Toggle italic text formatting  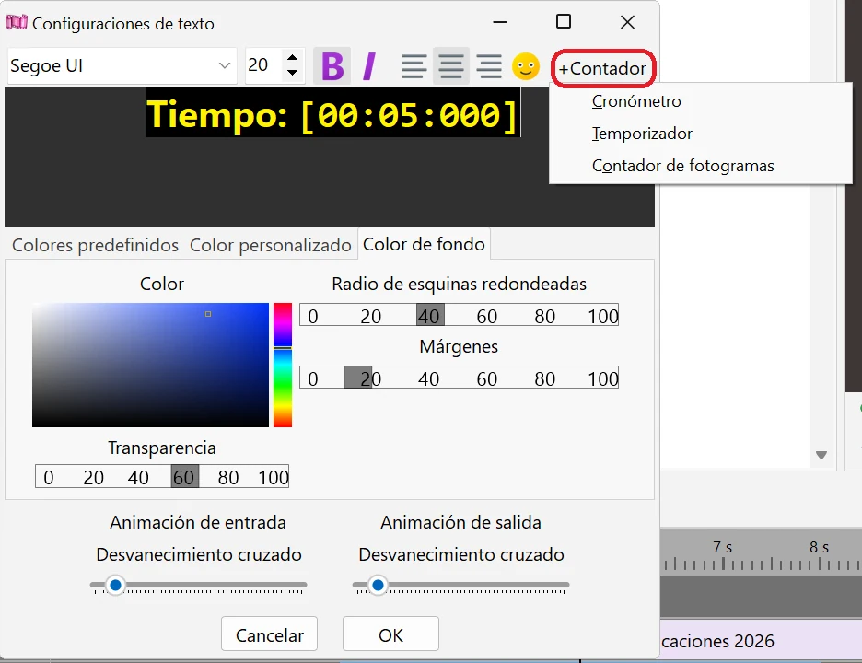pyautogui.click(x=369, y=66)
